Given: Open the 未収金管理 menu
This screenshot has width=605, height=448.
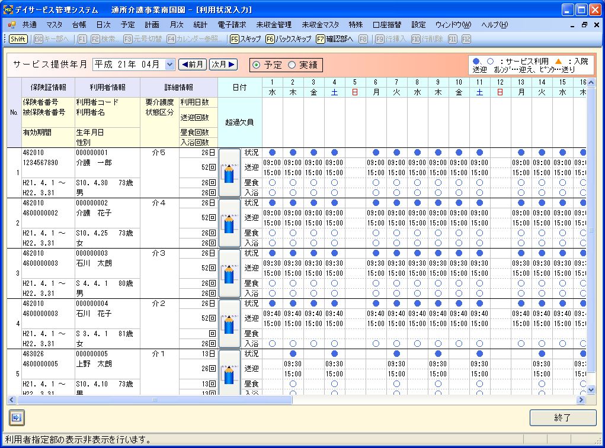Looking at the screenshot, I should 274,25.
